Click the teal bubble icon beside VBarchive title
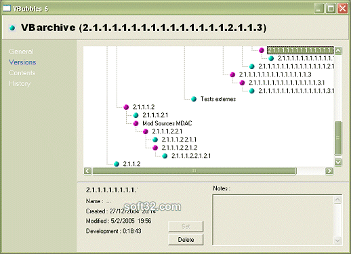This screenshot has width=351, height=254. click(x=12, y=28)
